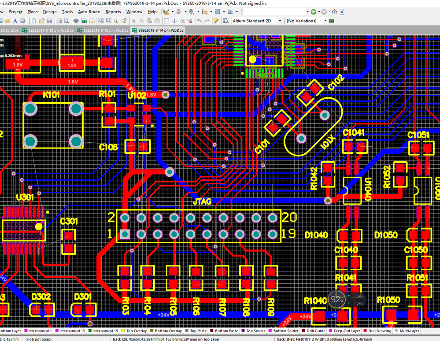Viewport: 440px width, 341px height.
Task: Click the Deselect All icon
Action: pyautogui.click(x=182, y=21)
